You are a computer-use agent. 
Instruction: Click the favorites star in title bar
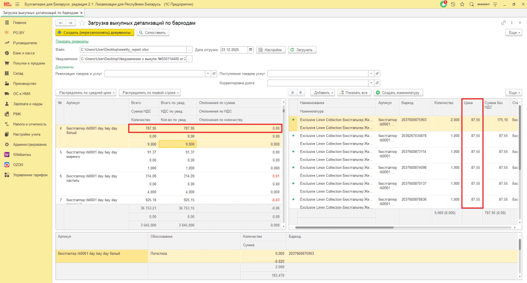click(463, 4)
